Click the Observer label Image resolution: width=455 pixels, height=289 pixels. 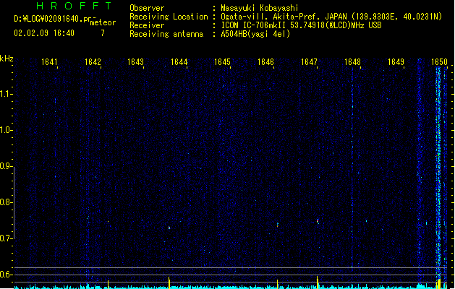[x=147, y=8]
